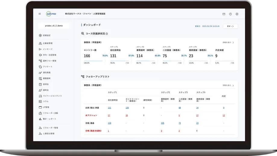Open the user account icon in header

pyautogui.click(x=237, y=14)
